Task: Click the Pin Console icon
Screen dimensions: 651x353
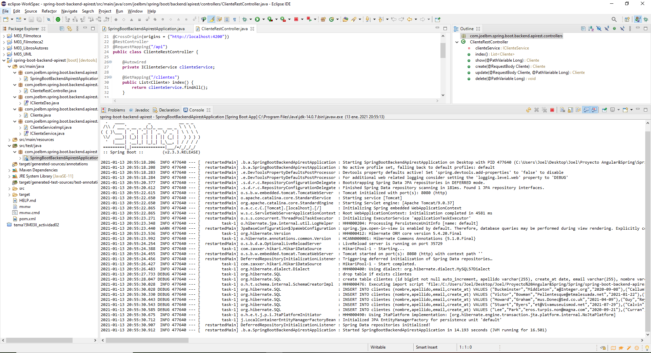Action: [x=605, y=110]
